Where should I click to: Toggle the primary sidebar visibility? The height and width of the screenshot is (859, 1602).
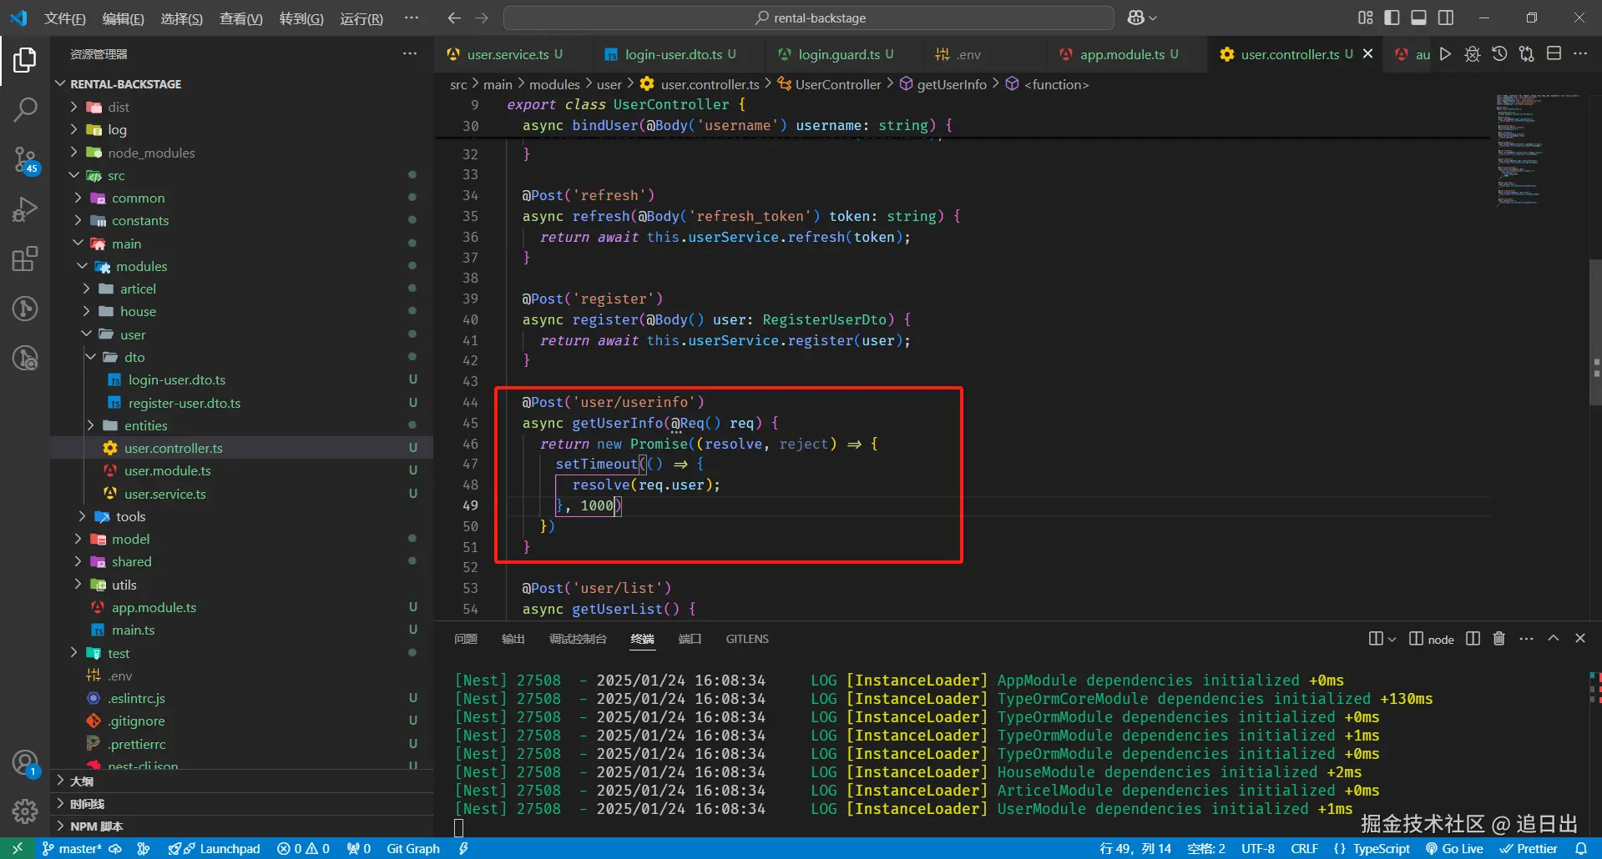click(x=1392, y=18)
